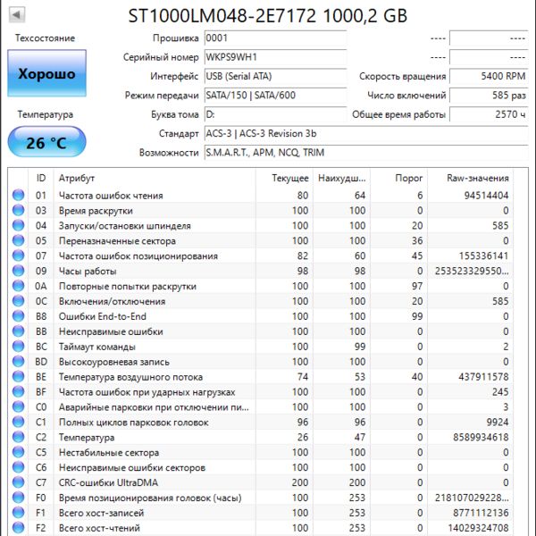Go to previous disk with the back arrow
536x536 pixels.
(17, 15)
